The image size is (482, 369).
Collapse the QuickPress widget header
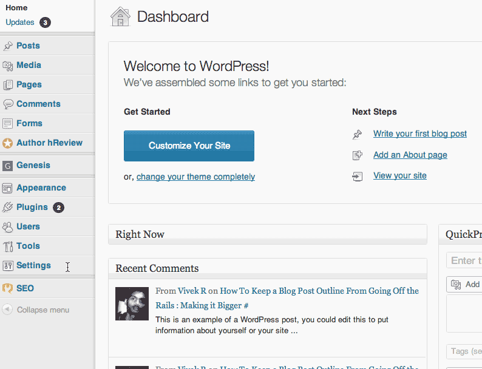click(460, 234)
